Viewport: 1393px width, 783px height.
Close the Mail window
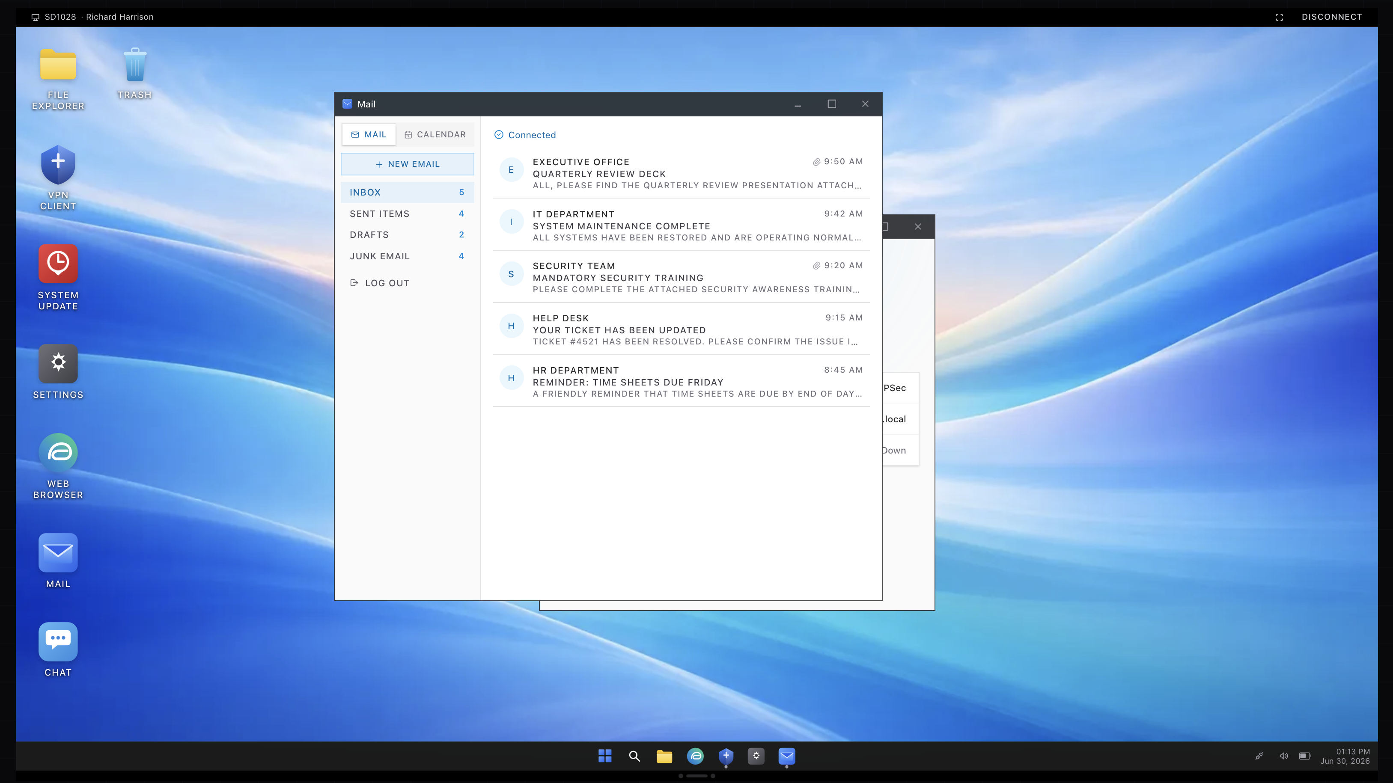865,104
